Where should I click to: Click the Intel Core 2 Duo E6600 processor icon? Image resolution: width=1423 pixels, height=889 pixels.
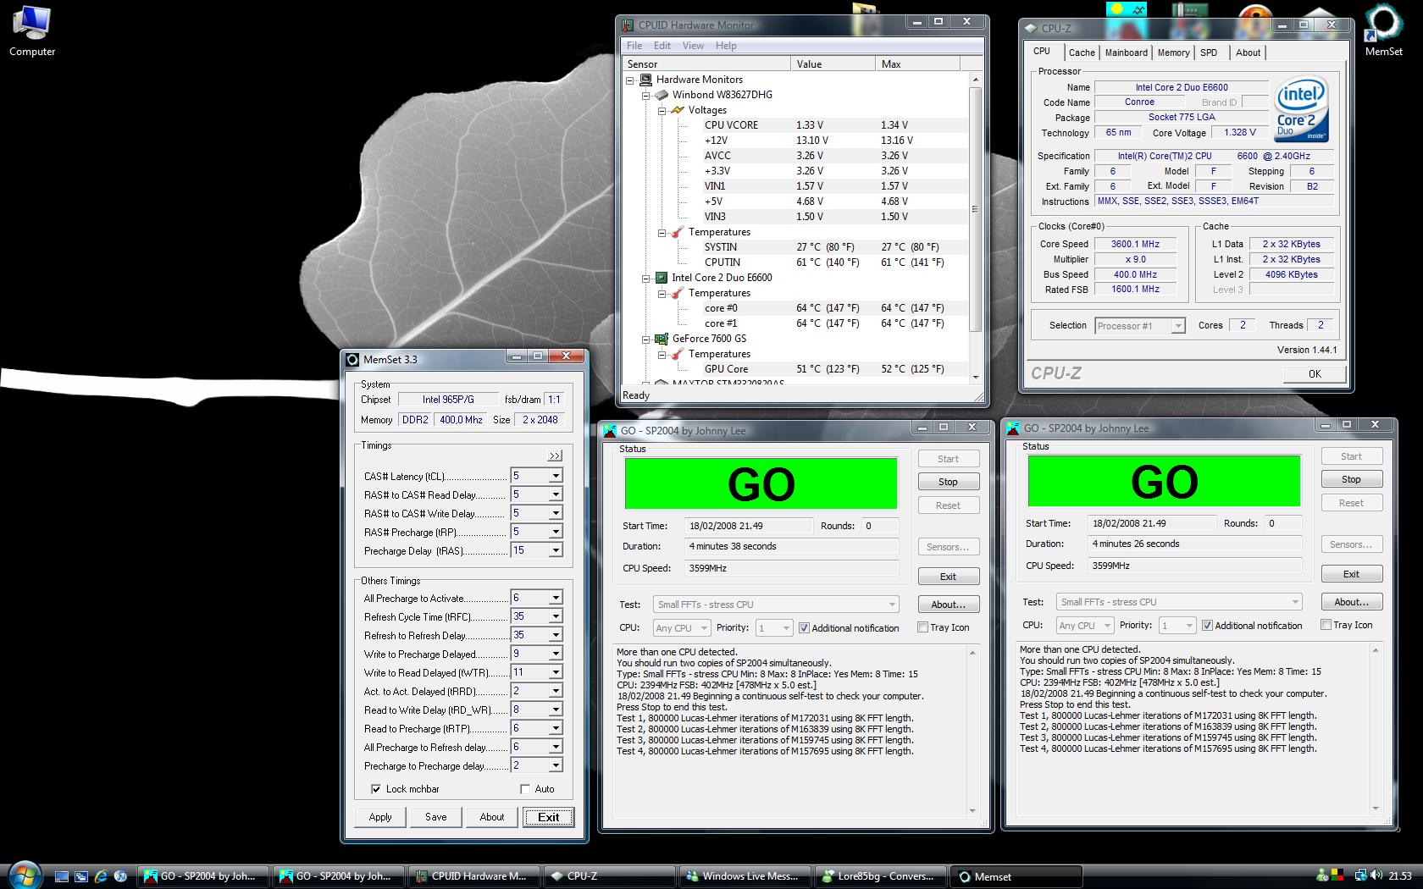661,278
